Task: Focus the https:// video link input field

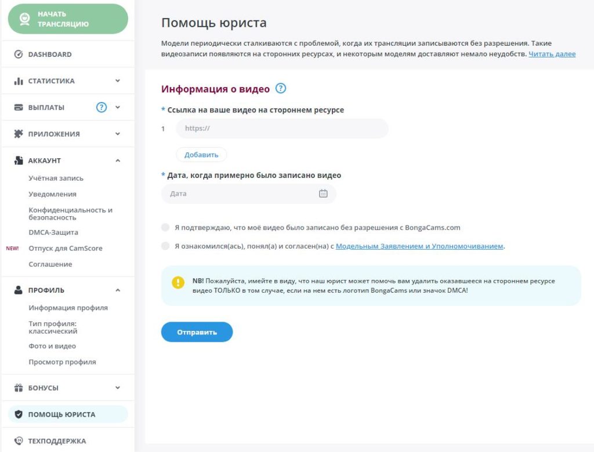Action: [282, 128]
